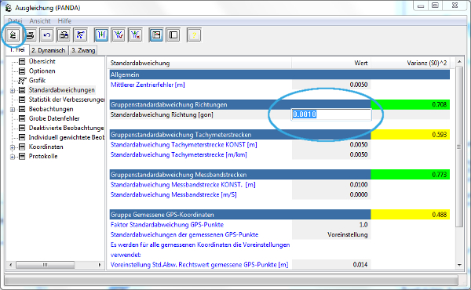Open the Ansicht menu

click(40, 20)
